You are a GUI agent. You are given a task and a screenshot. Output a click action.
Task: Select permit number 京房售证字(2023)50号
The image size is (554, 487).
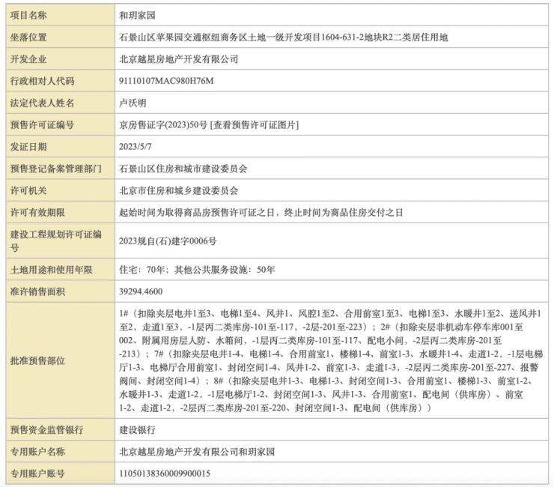click(163, 125)
